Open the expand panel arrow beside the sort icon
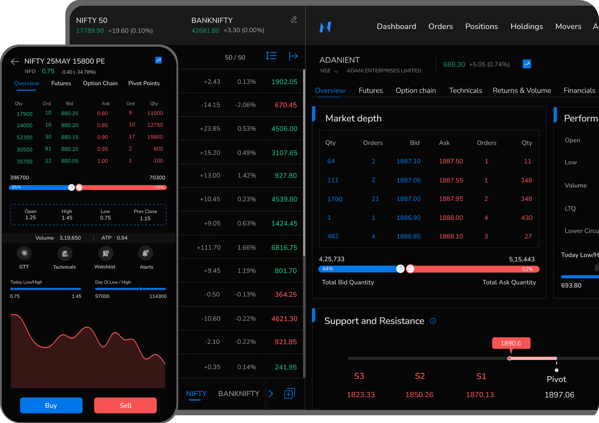The height and width of the screenshot is (423, 599). [293, 56]
